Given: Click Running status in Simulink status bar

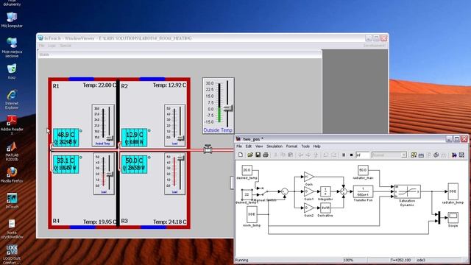Looking at the screenshot, I should [242, 260].
